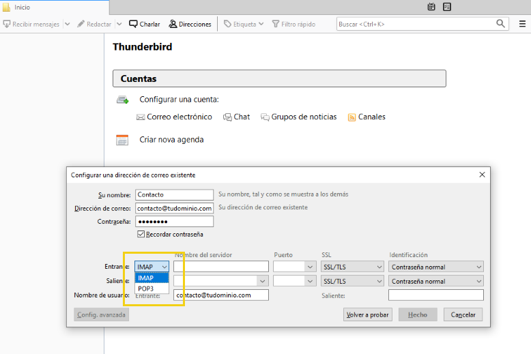Viewport: 531px width, 354px height.
Task: Open the Saliente SSL dropdown
Action: (x=352, y=281)
